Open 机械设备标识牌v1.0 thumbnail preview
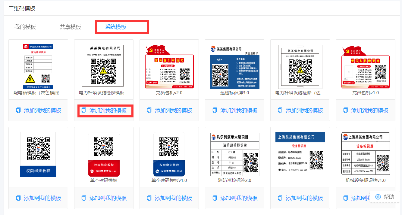Image resolution: width=402 pixels, height=215 pixels. (366, 154)
